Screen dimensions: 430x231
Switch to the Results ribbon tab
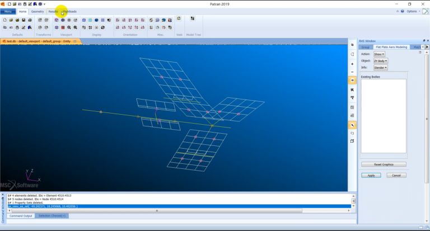click(53, 12)
